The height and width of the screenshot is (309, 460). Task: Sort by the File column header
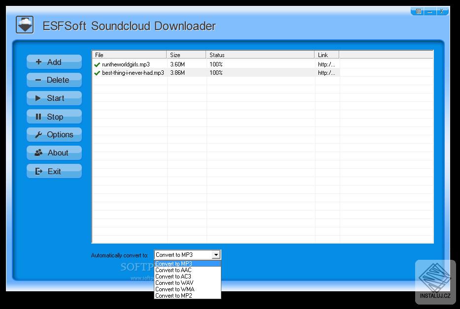point(129,55)
